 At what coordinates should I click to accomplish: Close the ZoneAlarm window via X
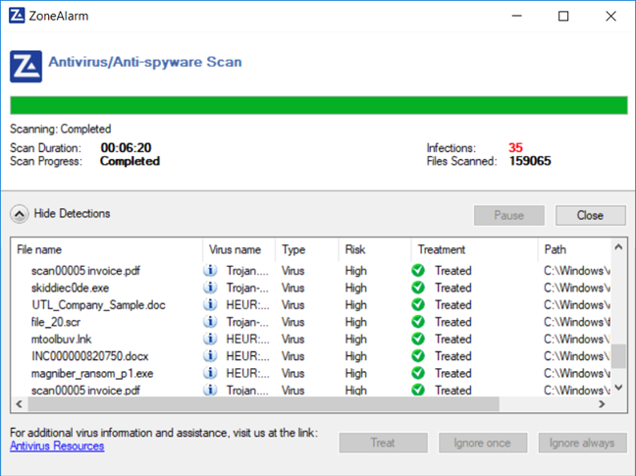point(610,16)
